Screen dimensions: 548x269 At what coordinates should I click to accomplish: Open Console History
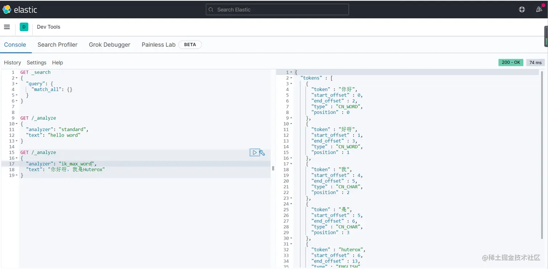coord(12,63)
